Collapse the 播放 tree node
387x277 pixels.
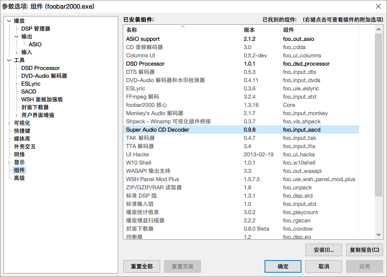click(9, 21)
